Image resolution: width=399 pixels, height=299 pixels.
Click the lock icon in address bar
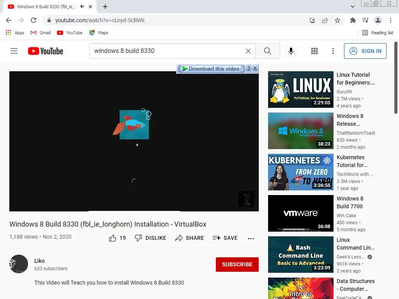coord(49,20)
